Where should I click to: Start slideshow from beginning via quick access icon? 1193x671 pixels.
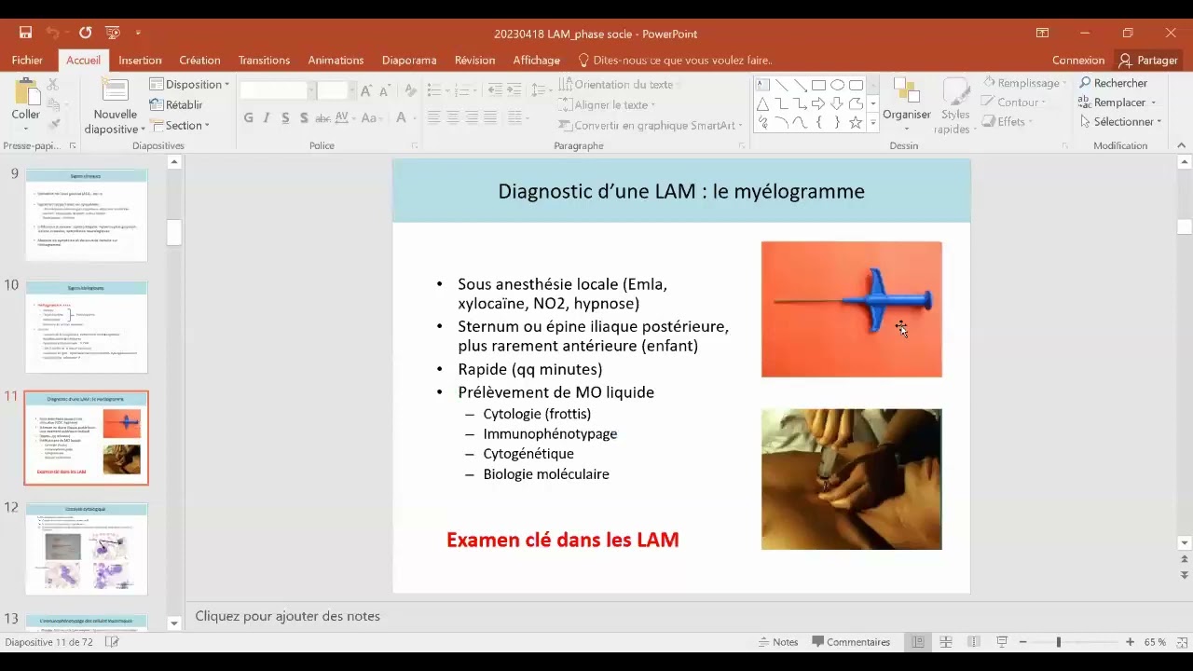click(113, 33)
